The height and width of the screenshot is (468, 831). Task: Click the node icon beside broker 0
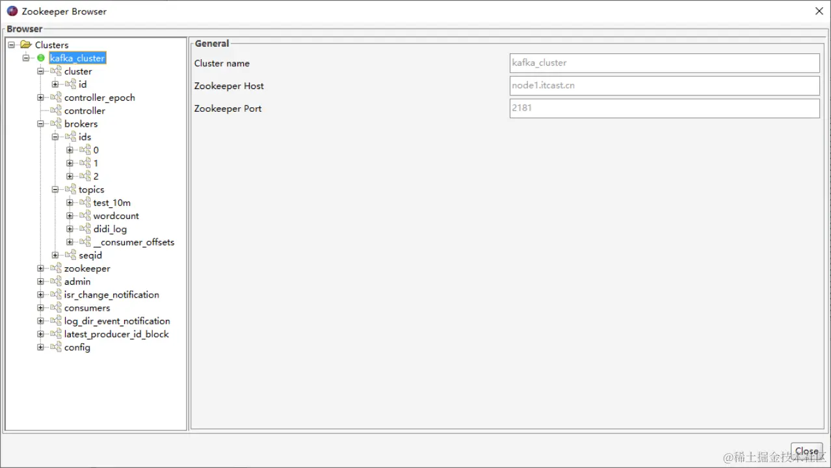click(85, 150)
